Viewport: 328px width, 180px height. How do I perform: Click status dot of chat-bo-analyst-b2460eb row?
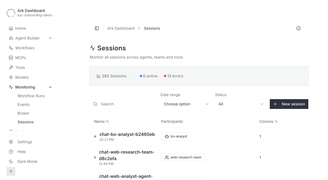(95, 136)
